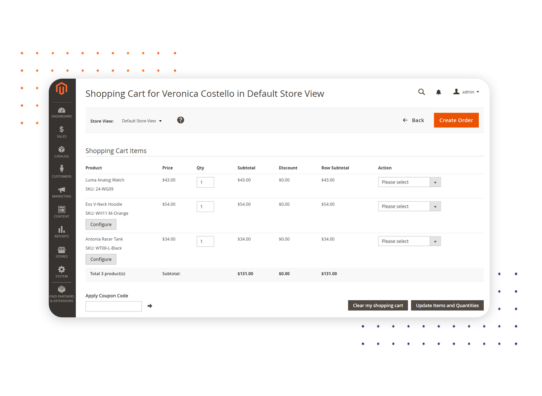Click the Price column header
542x396 pixels.
point(167,168)
